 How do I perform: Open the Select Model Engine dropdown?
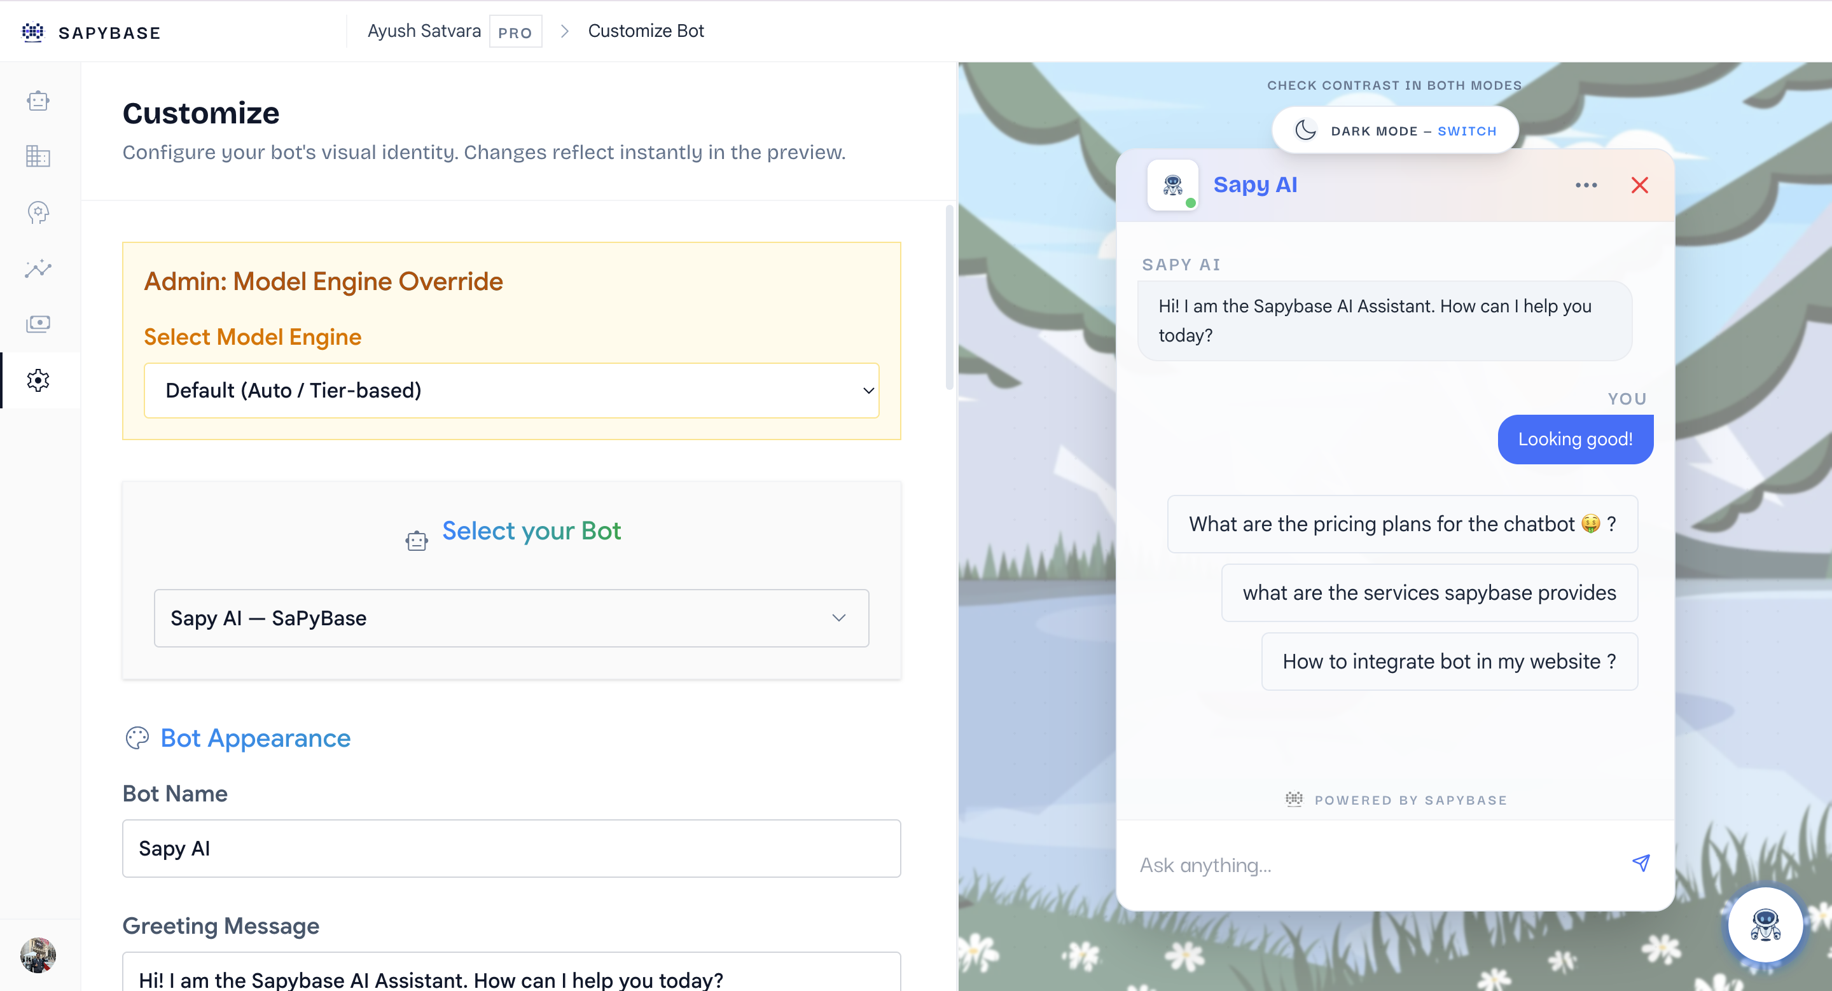(511, 391)
